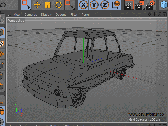
Task: Open Model mode flyout arrow
Action: [x=4, y=37]
